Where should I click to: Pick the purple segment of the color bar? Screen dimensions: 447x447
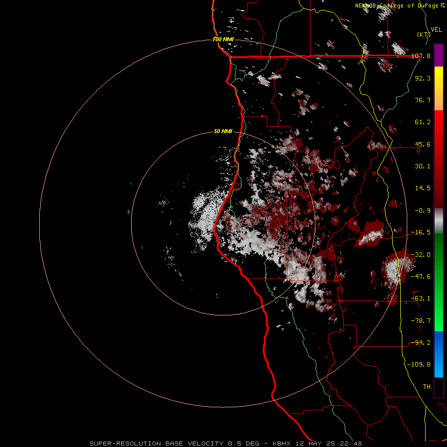point(439,55)
